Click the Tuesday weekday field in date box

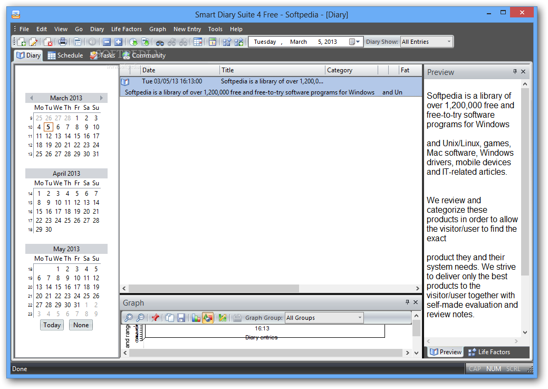point(265,42)
